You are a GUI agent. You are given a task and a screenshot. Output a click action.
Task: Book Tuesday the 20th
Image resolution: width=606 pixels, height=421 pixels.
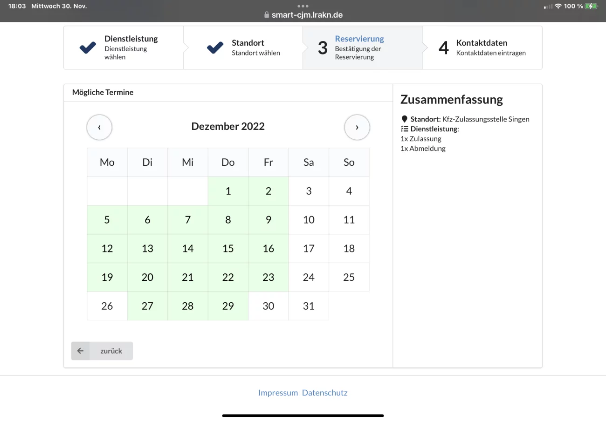tap(147, 278)
